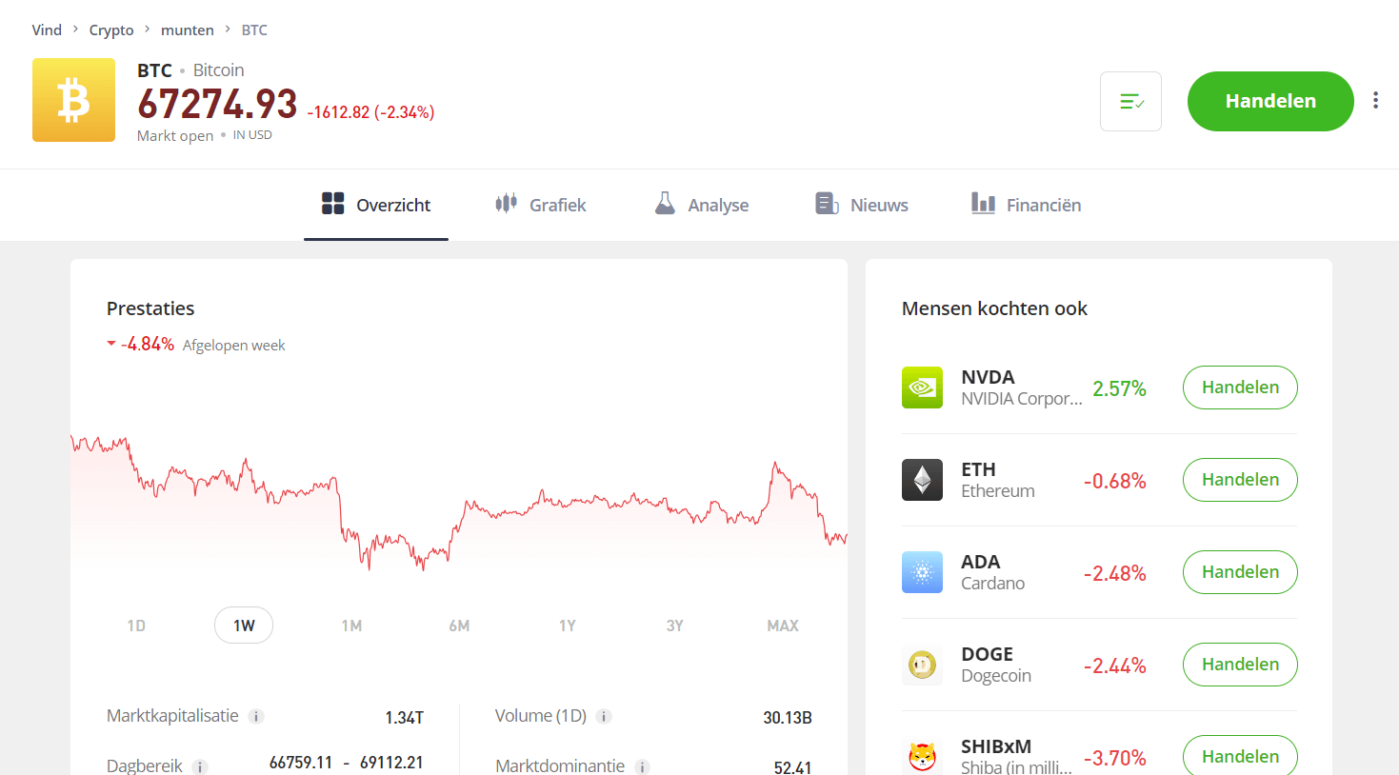Click the Overzicht grid icon
1399x775 pixels.
pos(333,203)
